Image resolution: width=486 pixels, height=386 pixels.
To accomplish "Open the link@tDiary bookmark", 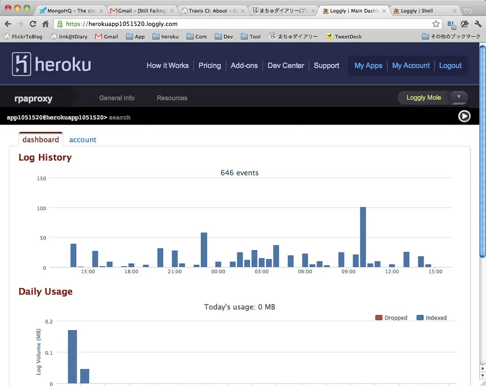I will [69, 36].
